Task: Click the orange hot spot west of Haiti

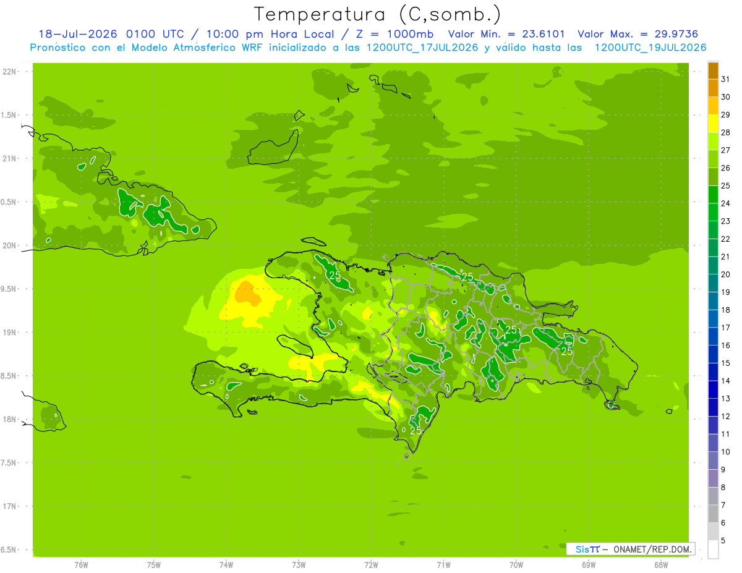Action: 247,293
